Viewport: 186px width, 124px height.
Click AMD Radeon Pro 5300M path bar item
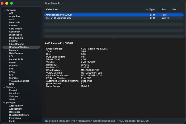point(134,121)
